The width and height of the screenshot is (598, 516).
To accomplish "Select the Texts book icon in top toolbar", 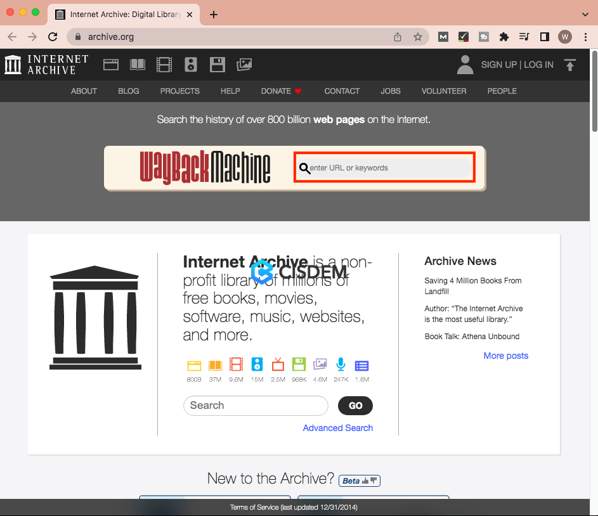I will pyautogui.click(x=138, y=64).
